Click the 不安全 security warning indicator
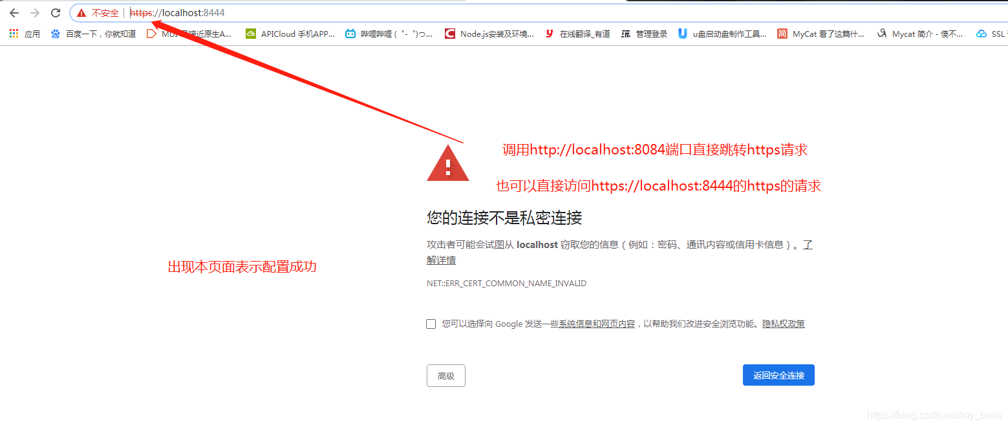This screenshot has width=1008, height=427. 98,13
